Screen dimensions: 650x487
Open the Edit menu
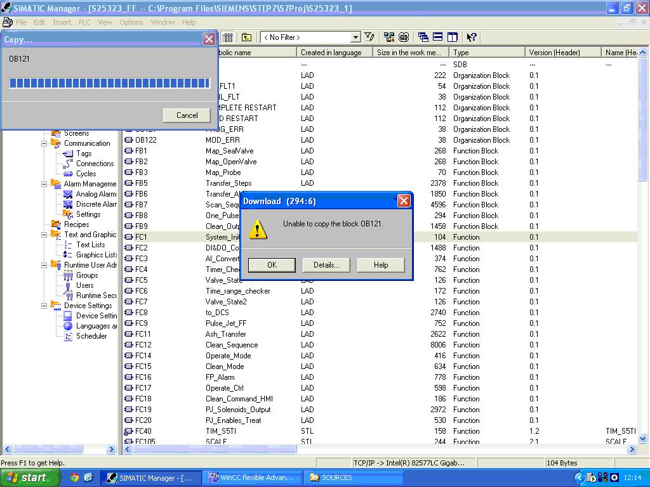pos(39,22)
